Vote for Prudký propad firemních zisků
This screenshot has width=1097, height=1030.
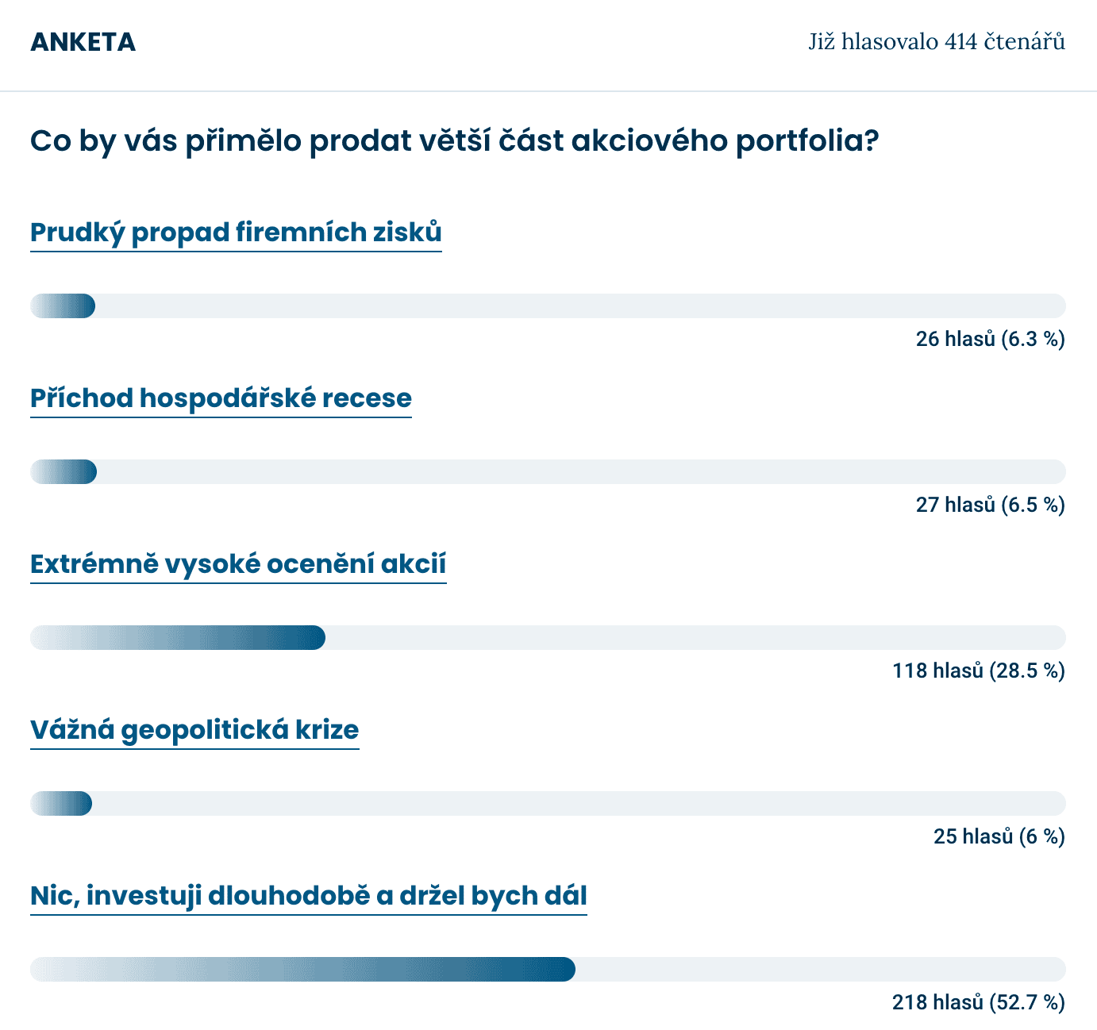point(236,233)
